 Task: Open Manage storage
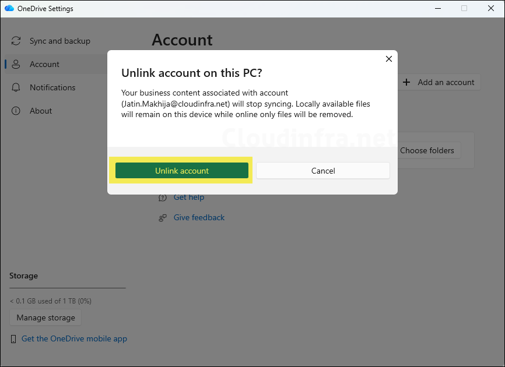pyautogui.click(x=45, y=317)
